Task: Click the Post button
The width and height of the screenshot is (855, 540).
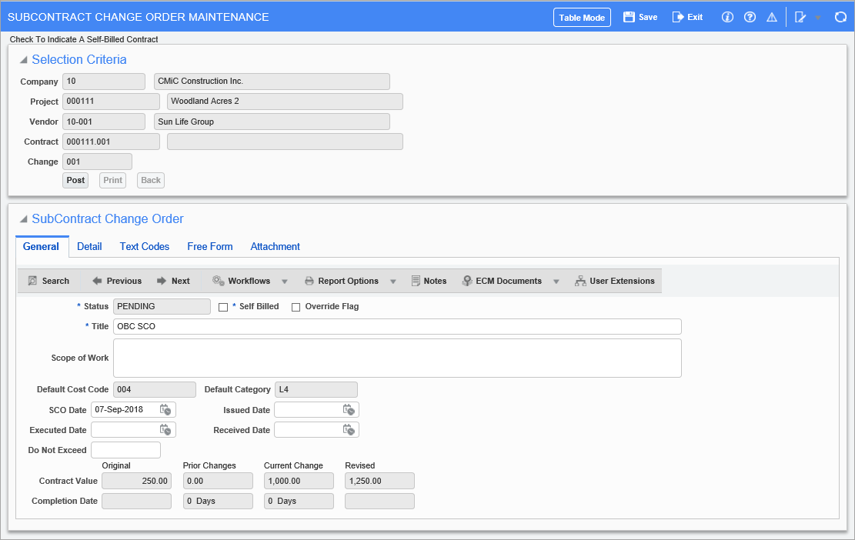Action: [x=75, y=180]
